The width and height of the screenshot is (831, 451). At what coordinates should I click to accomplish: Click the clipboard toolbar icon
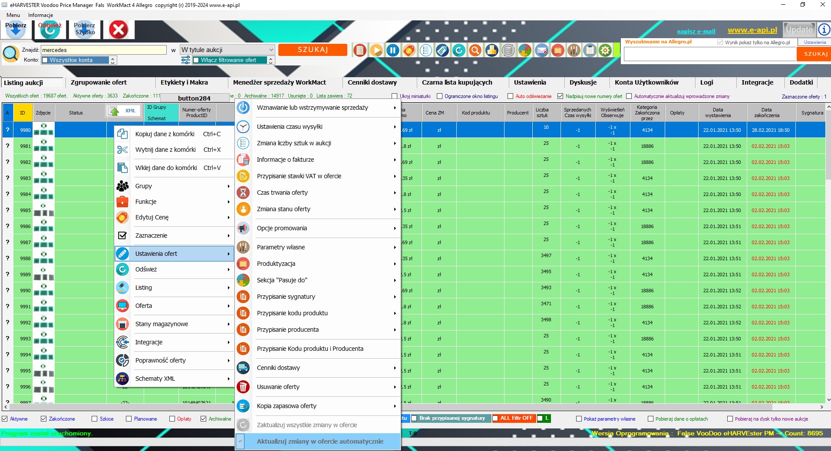[x=590, y=50]
